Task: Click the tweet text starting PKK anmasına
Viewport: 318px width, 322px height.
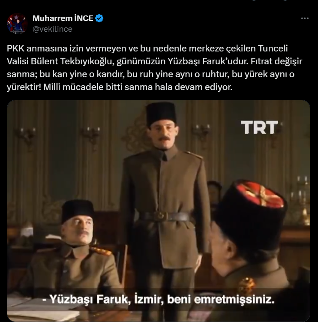Action: [x=154, y=68]
